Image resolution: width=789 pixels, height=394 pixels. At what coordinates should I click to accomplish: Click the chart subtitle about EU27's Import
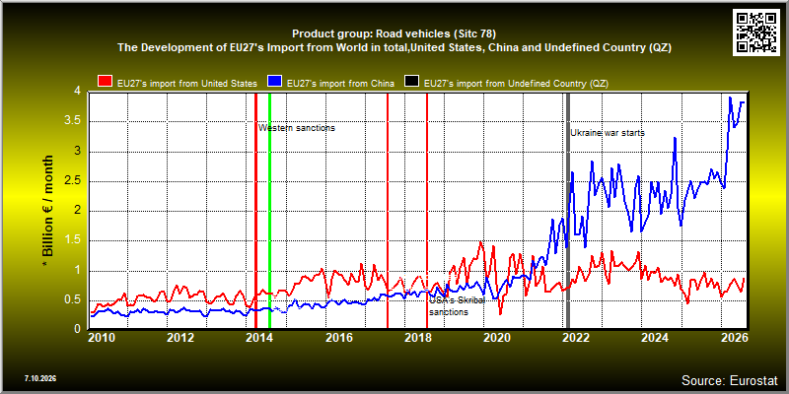coord(394,48)
